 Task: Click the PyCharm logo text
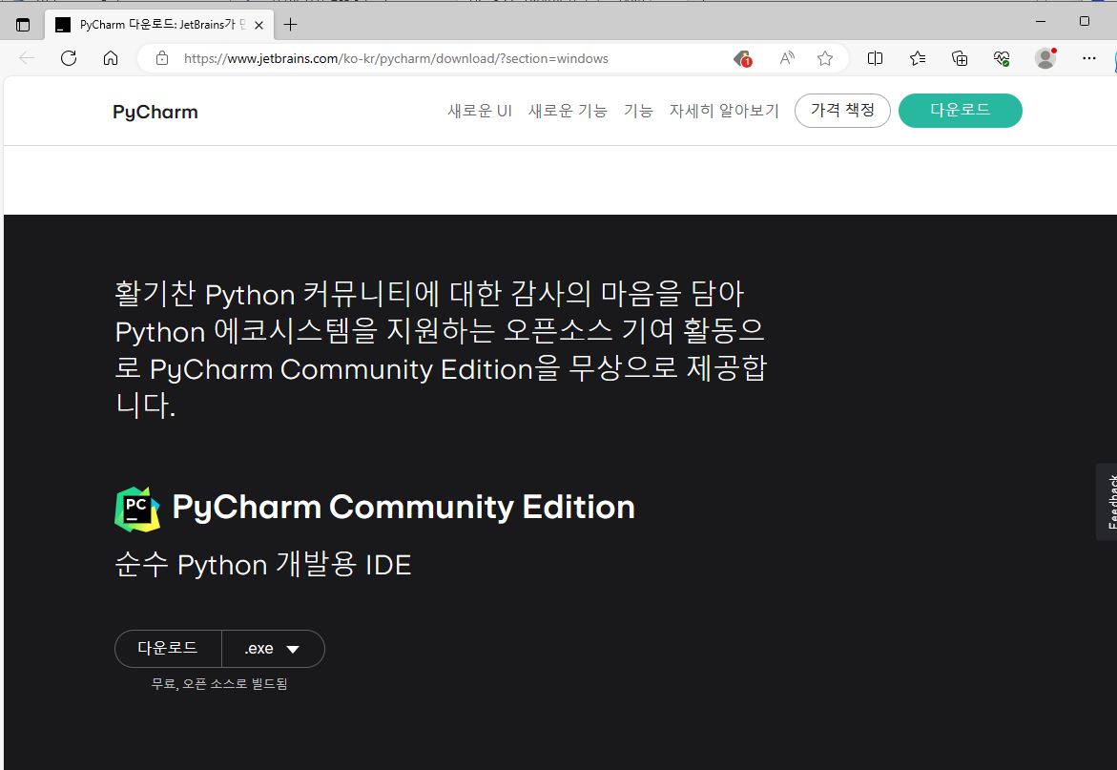(155, 112)
